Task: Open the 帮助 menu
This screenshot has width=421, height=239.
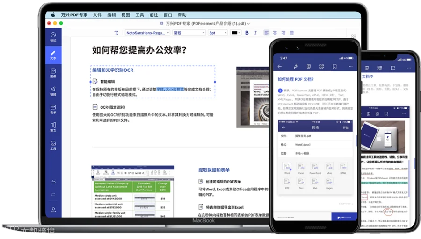Action: 182,15
